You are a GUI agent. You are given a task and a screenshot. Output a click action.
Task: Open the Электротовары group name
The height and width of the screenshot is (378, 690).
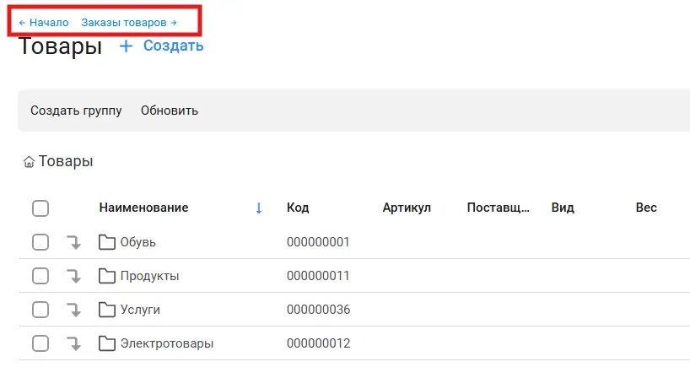[167, 343]
